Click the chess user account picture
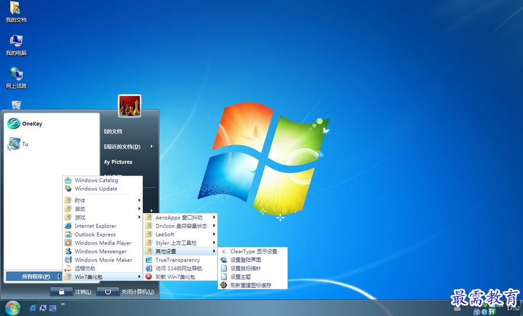 (129, 106)
